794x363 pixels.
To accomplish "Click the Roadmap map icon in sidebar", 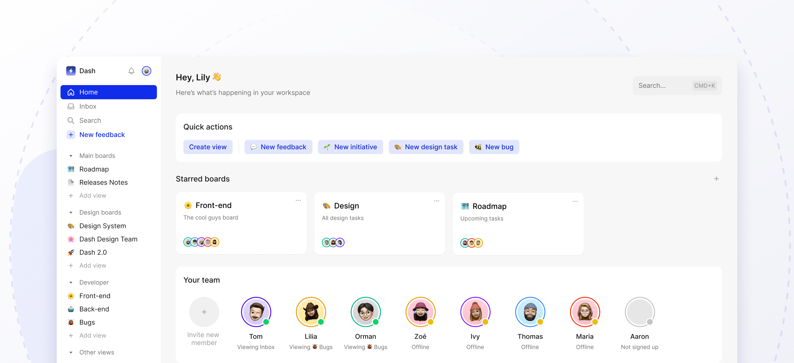I will click(x=71, y=169).
